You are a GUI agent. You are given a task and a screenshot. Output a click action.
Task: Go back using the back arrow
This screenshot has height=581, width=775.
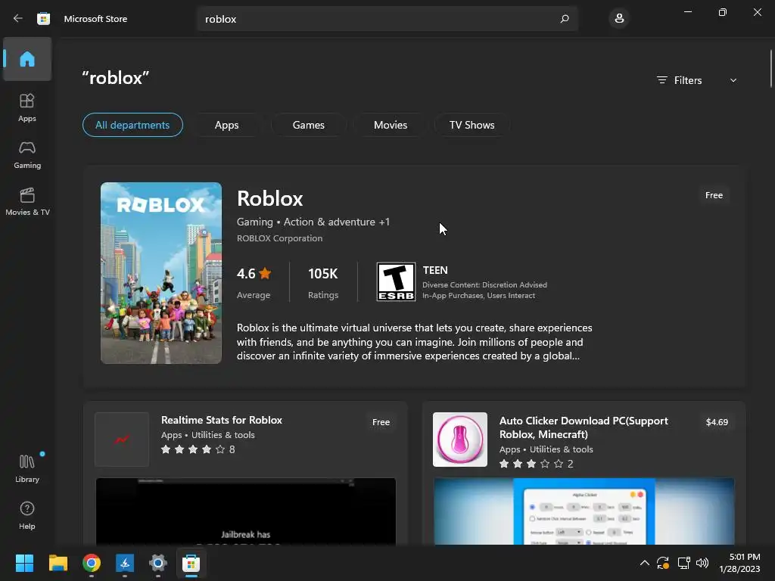tap(18, 19)
